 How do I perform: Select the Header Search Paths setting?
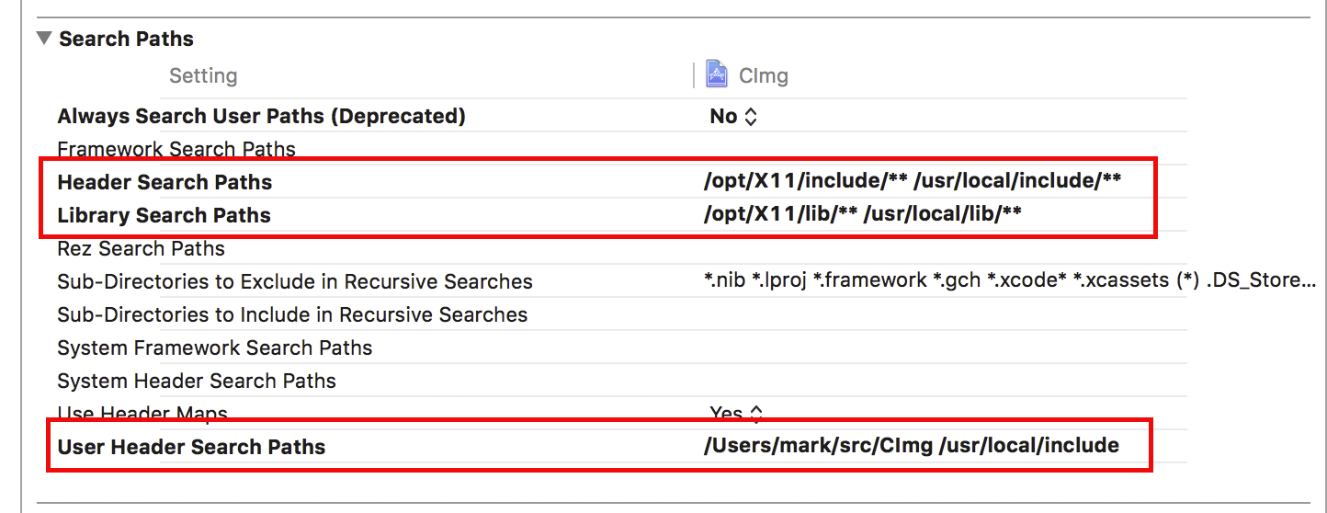[x=164, y=182]
